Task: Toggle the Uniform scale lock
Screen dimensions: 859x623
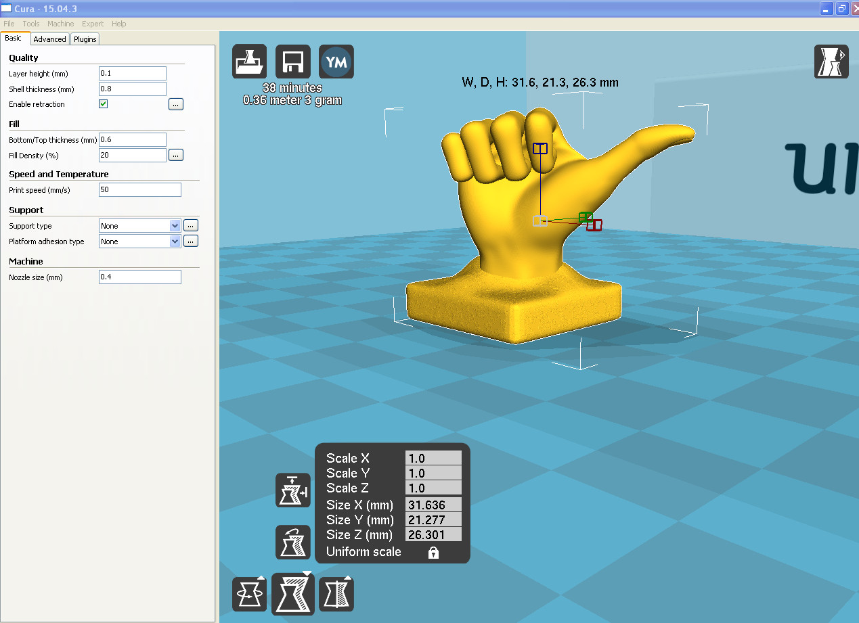Action: [x=433, y=553]
